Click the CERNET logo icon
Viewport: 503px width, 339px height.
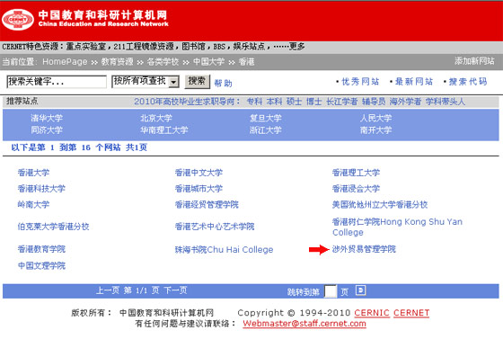pos(18,20)
